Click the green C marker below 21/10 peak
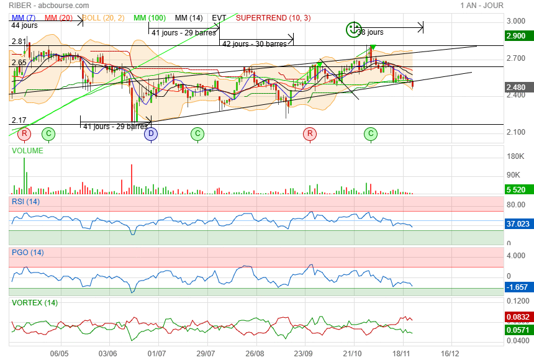Screen dimensions: 534x360 pyautogui.click(x=371, y=133)
